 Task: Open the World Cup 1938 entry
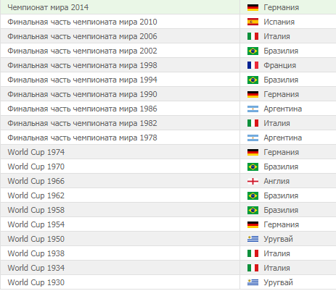coord(36,253)
